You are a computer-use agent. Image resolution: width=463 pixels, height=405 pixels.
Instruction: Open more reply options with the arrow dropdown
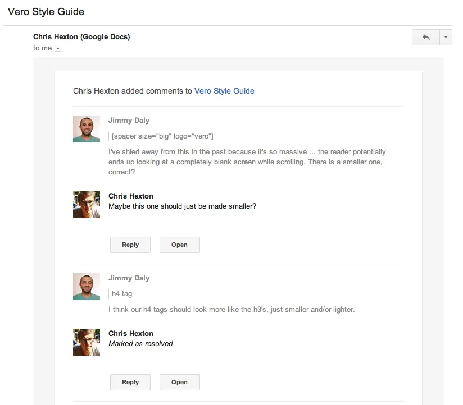(445, 37)
